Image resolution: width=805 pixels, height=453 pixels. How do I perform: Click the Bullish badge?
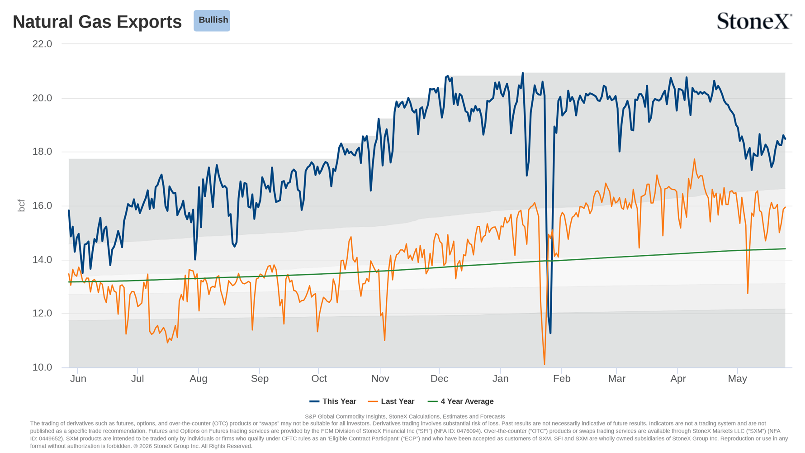coord(212,20)
